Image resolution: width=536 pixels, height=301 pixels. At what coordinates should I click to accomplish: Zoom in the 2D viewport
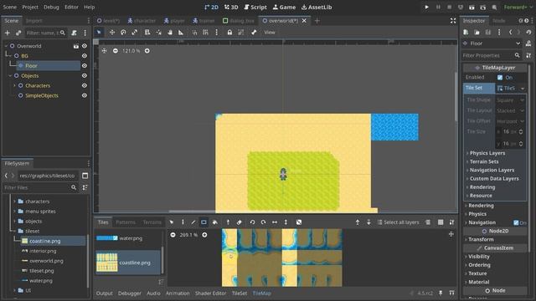click(x=147, y=50)
